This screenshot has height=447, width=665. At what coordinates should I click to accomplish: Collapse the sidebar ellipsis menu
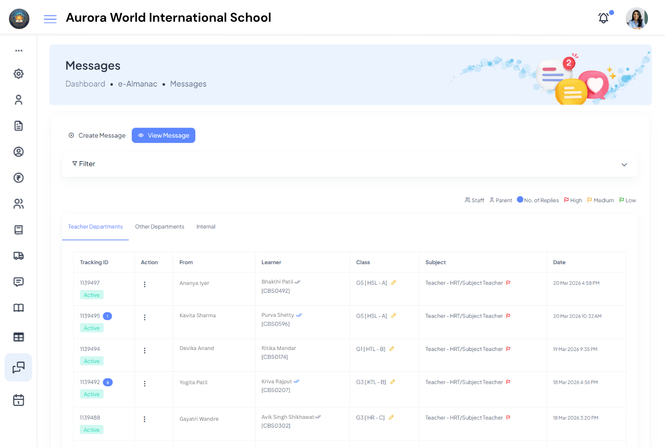[18, 50]
